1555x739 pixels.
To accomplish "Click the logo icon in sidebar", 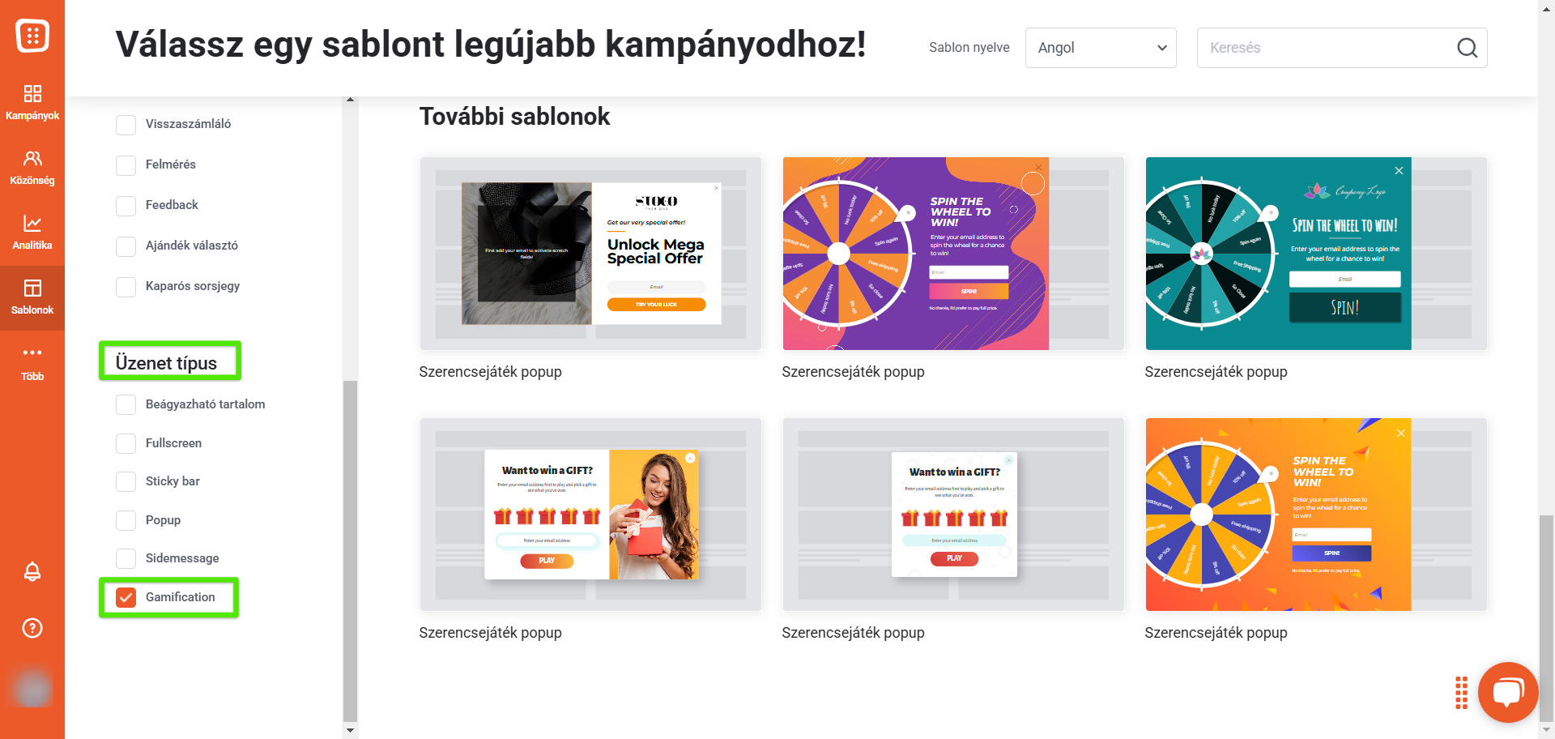I will coord(32,36).
